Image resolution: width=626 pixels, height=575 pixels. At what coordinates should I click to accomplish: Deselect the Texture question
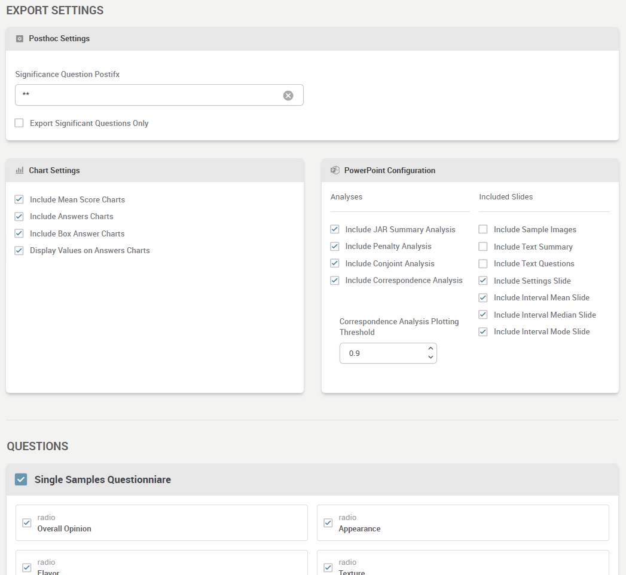pyautogui.click(x=328, y=567)
